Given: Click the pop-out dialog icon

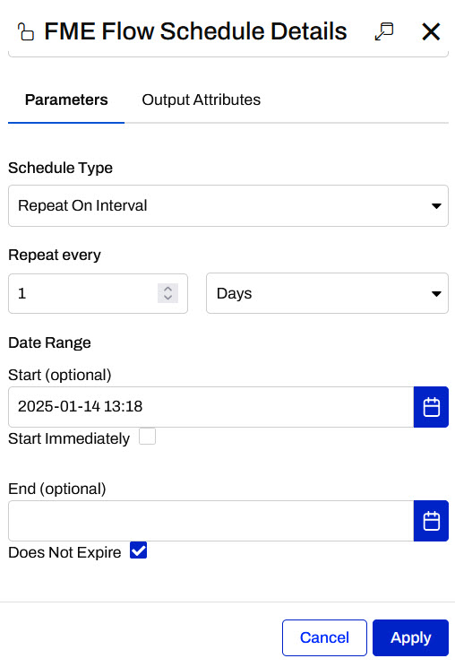Looking at the screenshot, I should point(384,31).
